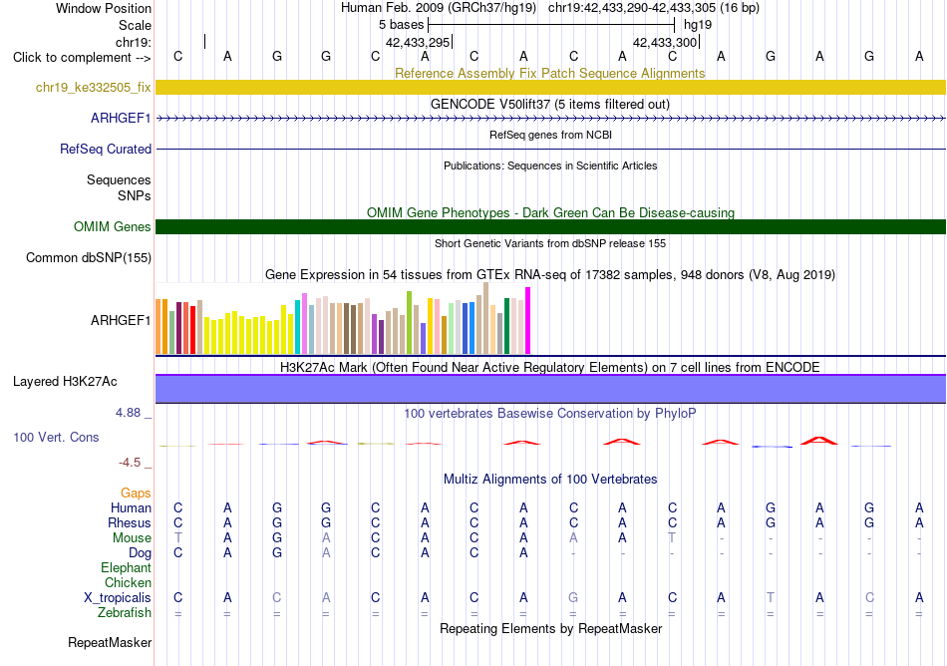Open the GTEx Gene Expression track title
Image resolution: width=947 pixels, height=666 pixels.
point(550,275)
